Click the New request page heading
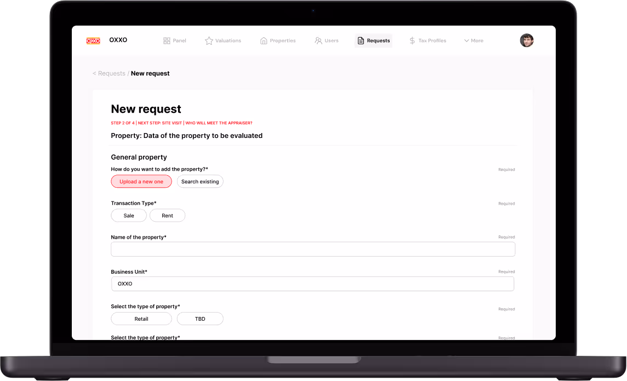The image size is (627, 381). (x=146, y=109)
